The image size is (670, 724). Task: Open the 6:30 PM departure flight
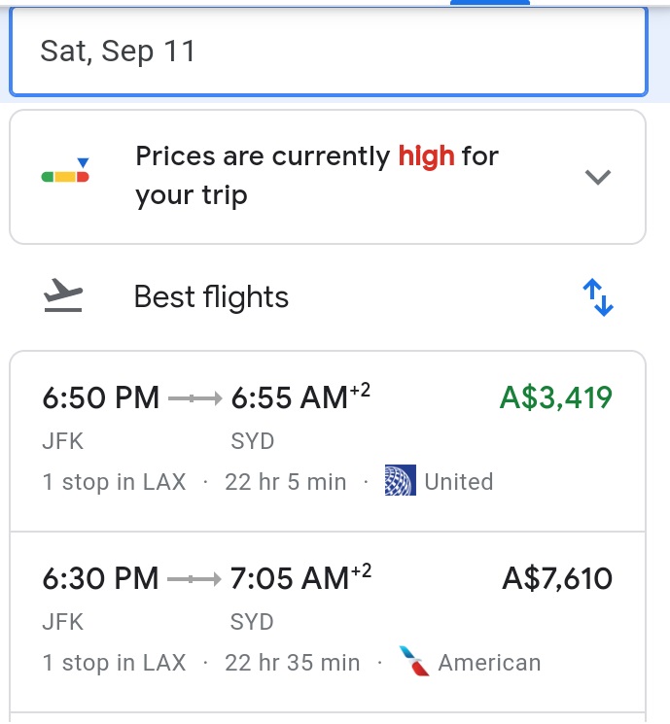click(x=101, y=579)
